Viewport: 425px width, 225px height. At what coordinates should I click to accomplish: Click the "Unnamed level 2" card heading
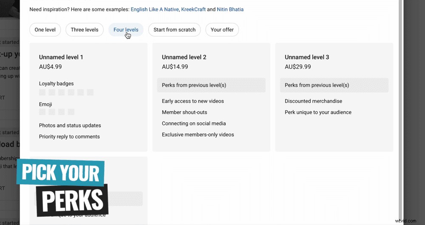[184, 57]
